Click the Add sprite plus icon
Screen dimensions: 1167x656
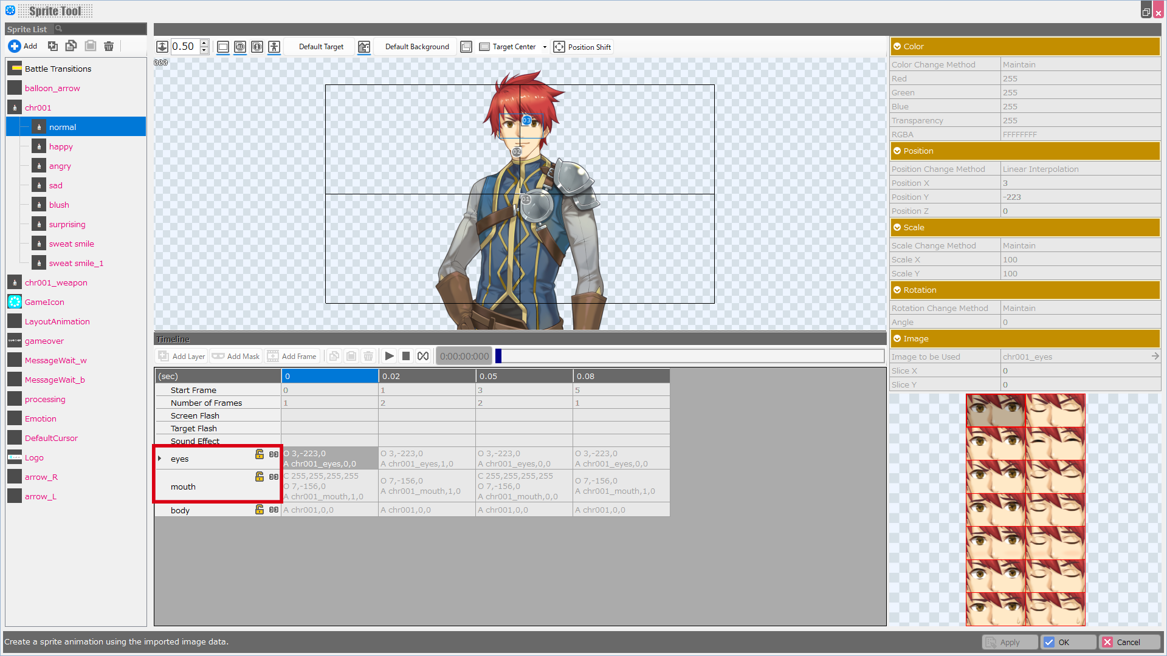[15, 46]
